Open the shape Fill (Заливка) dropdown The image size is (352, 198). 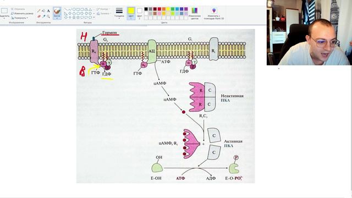(103, 13)
